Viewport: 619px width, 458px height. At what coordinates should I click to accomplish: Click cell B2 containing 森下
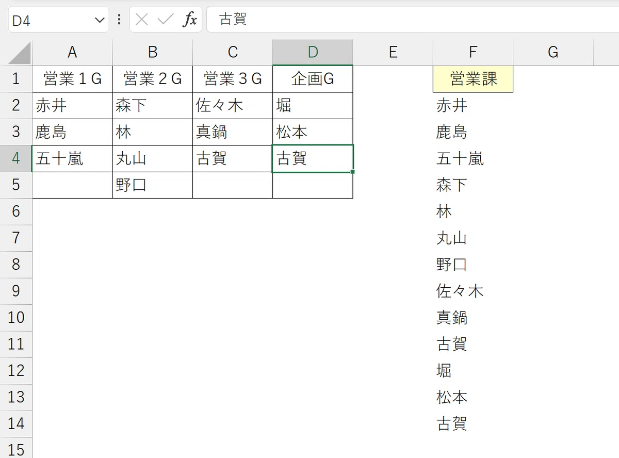(x=153, y=106)
